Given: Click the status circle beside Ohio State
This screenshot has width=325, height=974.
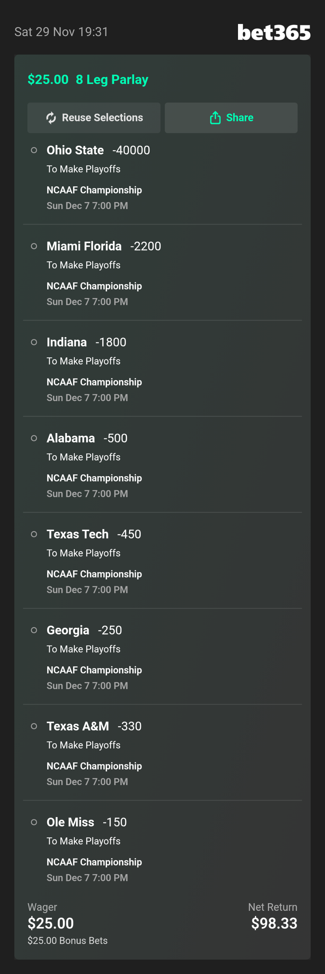Looking at the screenshot, I should [x=34, y=151].
